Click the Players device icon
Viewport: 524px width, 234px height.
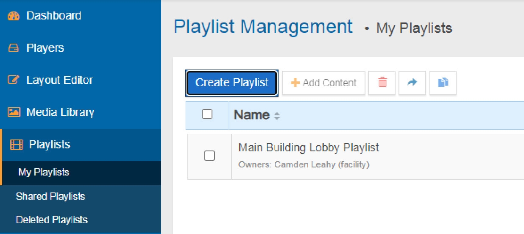14,48
